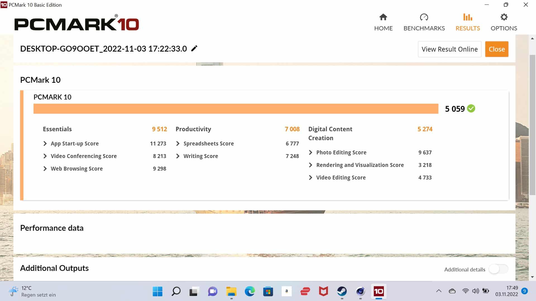Expand Spreadsheets Score breakdown

(178, 144)
